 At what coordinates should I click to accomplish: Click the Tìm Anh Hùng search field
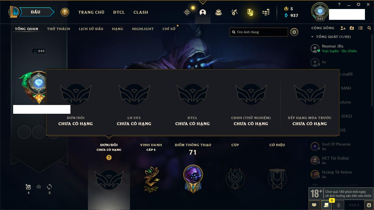[x=259, y=32]
